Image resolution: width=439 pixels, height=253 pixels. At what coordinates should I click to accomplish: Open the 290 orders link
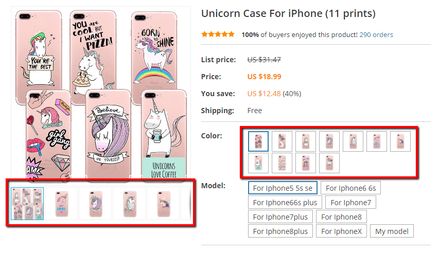pyautogui.click(x=376, y=35)
